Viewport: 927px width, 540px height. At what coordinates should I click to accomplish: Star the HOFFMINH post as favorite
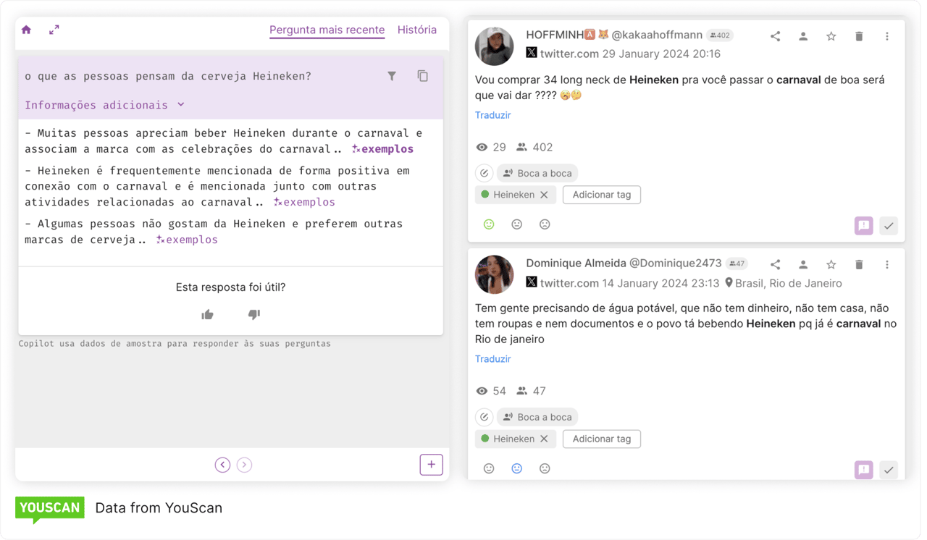tap(831, 36)
